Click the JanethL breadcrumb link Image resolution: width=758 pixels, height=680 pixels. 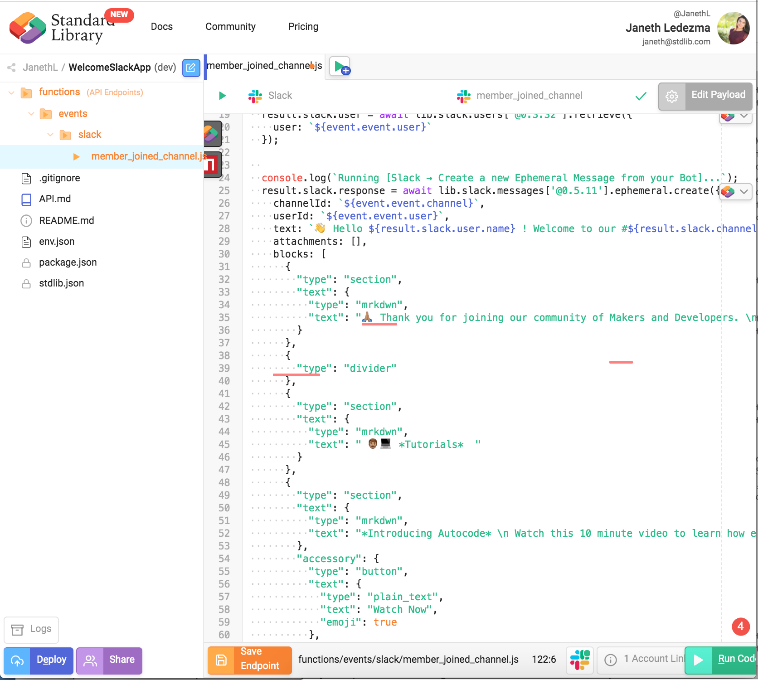pos(40,68)
